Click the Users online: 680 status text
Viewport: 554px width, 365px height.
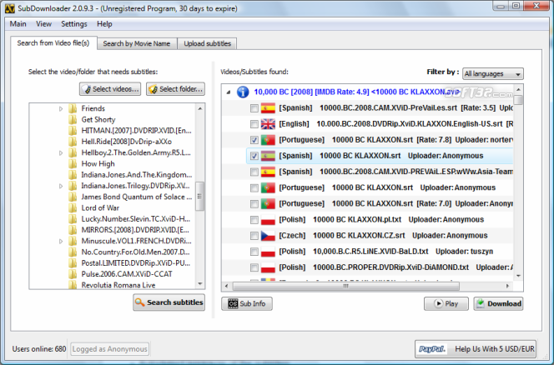(x=39, y=349)
